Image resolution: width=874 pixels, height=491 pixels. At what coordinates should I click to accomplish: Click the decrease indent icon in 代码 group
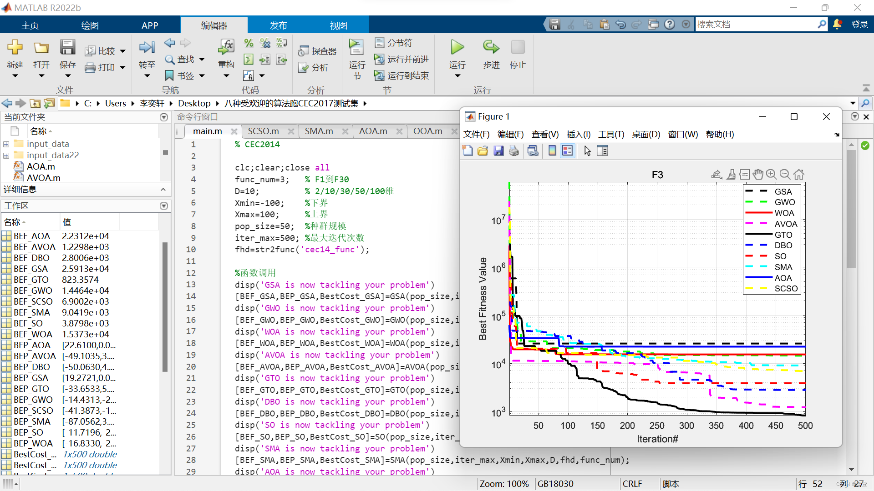point(281,59)
